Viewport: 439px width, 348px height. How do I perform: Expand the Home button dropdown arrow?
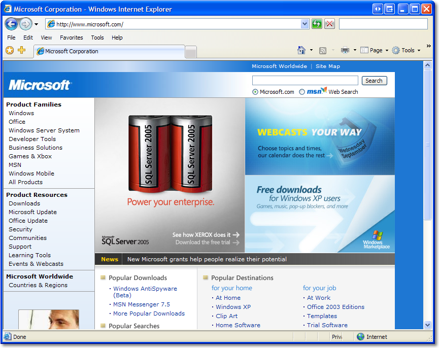[x=311, y=50]
